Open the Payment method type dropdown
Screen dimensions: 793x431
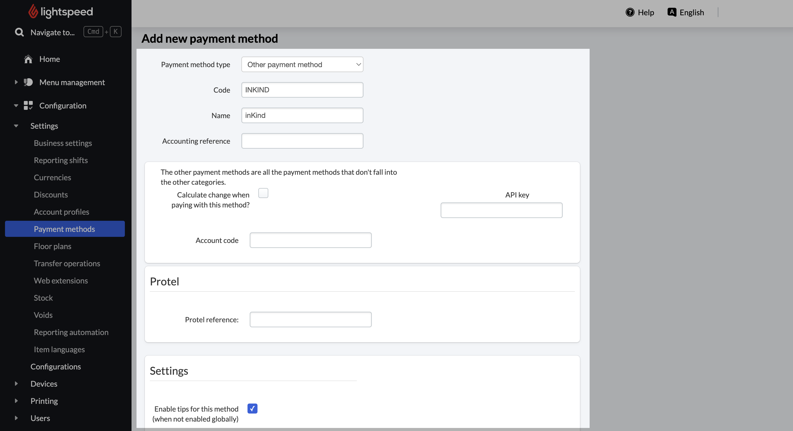click(x=302, y=64)
